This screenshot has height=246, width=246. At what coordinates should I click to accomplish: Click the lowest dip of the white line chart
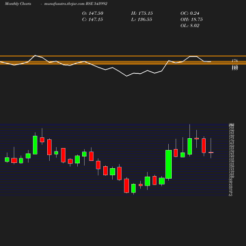(127, 76)
